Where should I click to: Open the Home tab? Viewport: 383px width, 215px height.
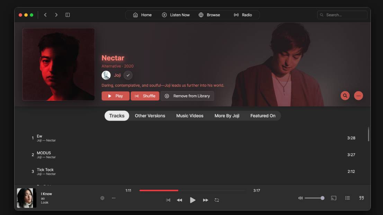(142, 15)
